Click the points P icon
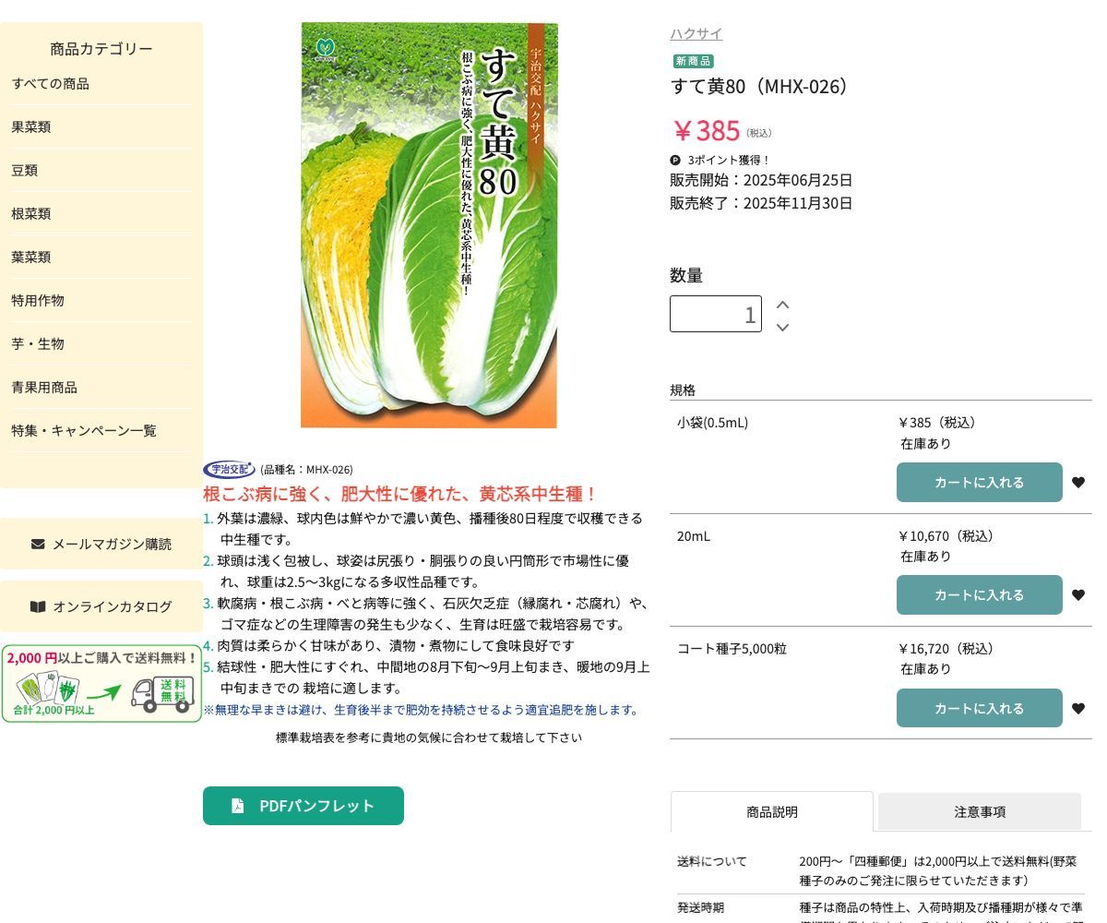This screenshot has width=1107, height=923. [x=675, y=160]
